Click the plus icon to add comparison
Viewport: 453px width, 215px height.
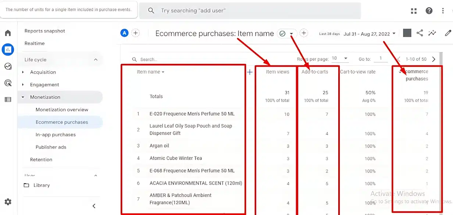click(136, 33)
